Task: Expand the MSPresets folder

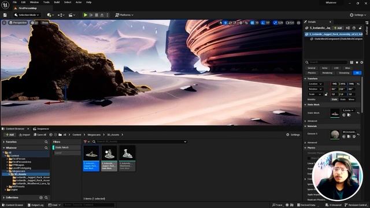Action: point(8,187)
